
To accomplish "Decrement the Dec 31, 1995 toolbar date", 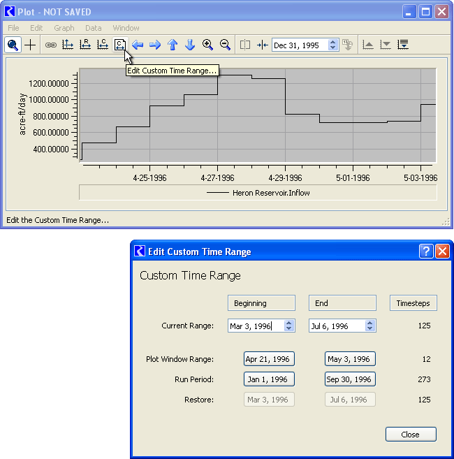I will pyautogui.click(x=332, y=48).
